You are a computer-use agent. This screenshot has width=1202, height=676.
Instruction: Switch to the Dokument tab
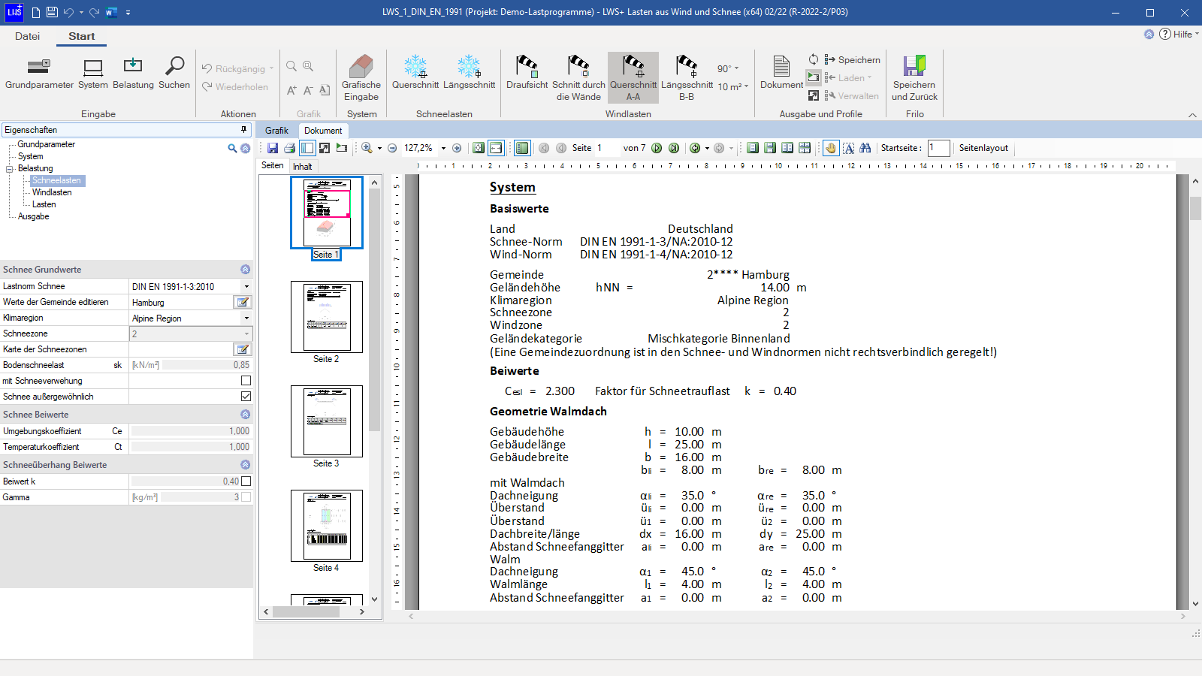323,131
